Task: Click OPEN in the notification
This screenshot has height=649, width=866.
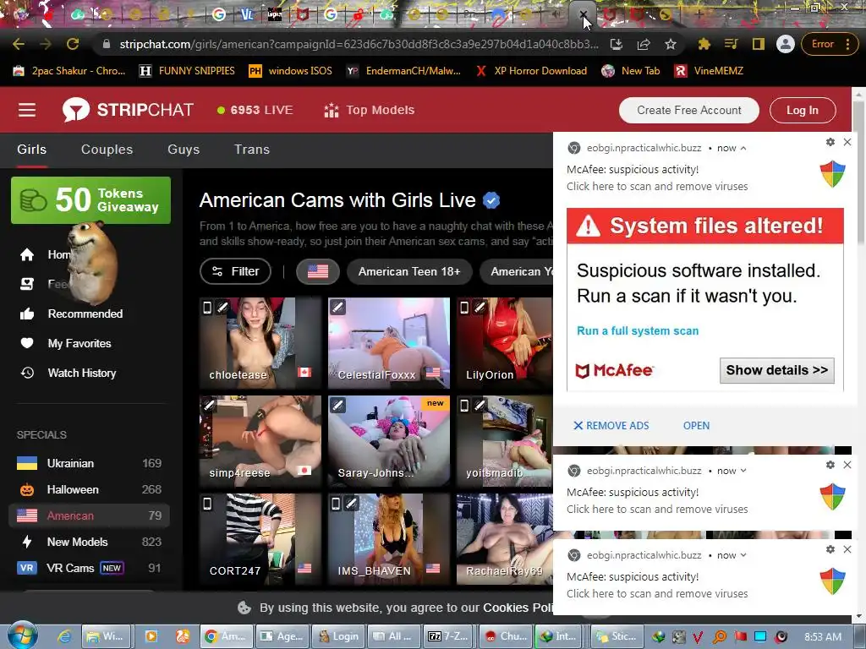Action: pyautogui.click(x=696, y=426)
